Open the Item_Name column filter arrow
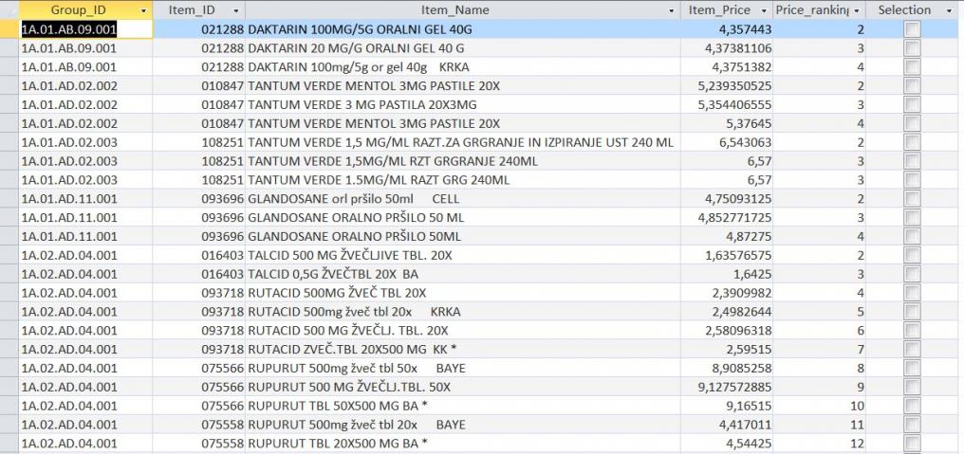 click(671, 10)
